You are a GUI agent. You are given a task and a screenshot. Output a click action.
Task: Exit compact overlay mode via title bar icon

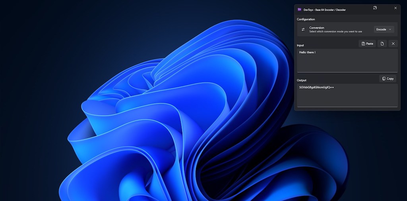(375, 8)
